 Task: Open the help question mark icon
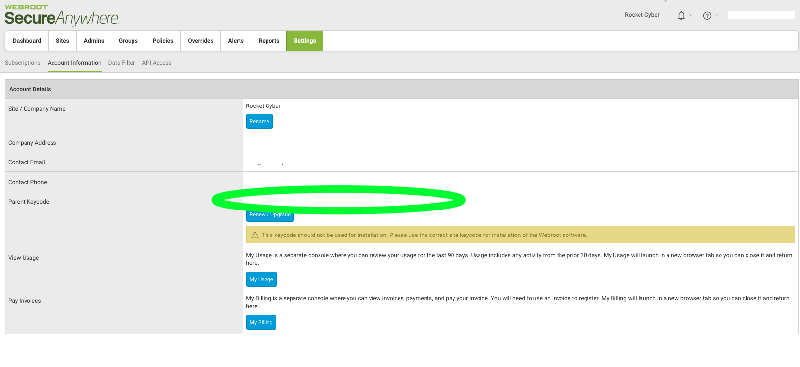[707, 16]
